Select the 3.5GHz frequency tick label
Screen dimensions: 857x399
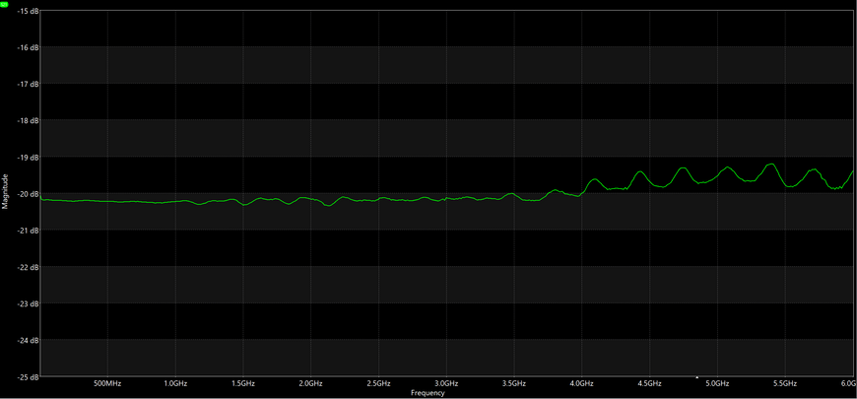[514, 384]
